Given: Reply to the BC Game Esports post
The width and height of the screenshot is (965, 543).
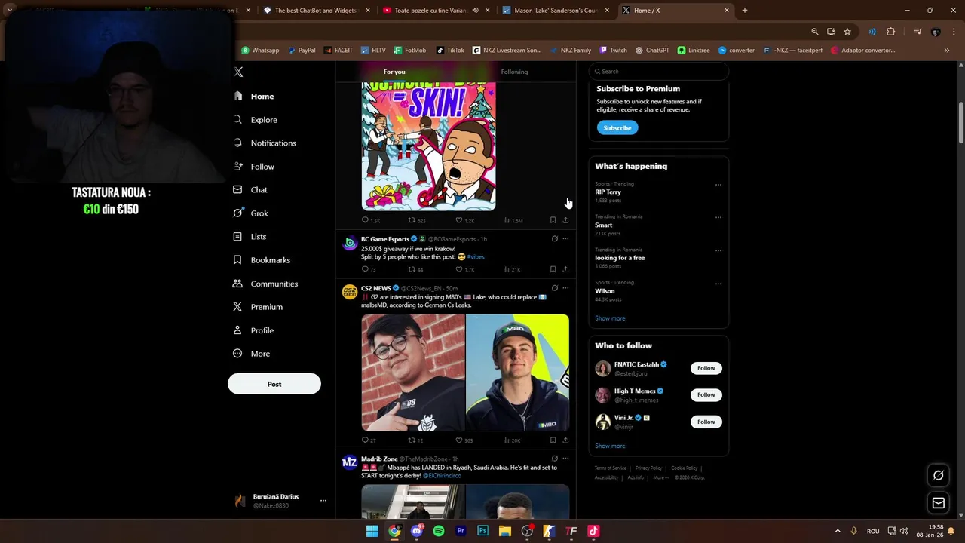Looking at the screenshot, I should coord(365,269).
